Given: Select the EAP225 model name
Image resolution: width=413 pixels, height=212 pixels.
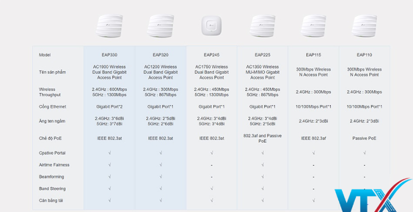Looking at the screenshot, I should pos(262,55).
